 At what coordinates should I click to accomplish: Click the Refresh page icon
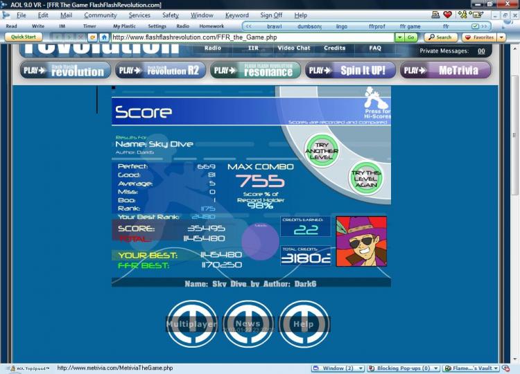point(92,37)
